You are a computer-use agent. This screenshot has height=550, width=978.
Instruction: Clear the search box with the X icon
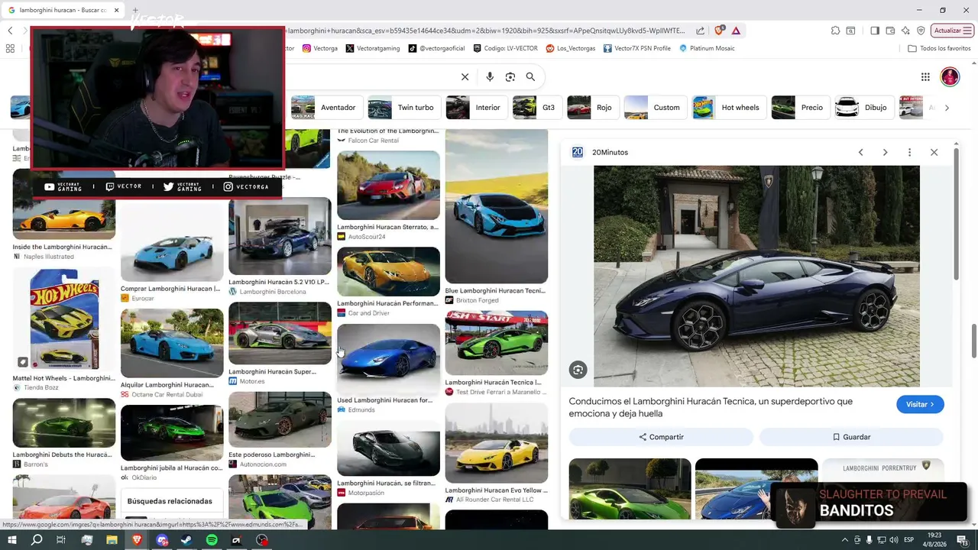point(465,76)
